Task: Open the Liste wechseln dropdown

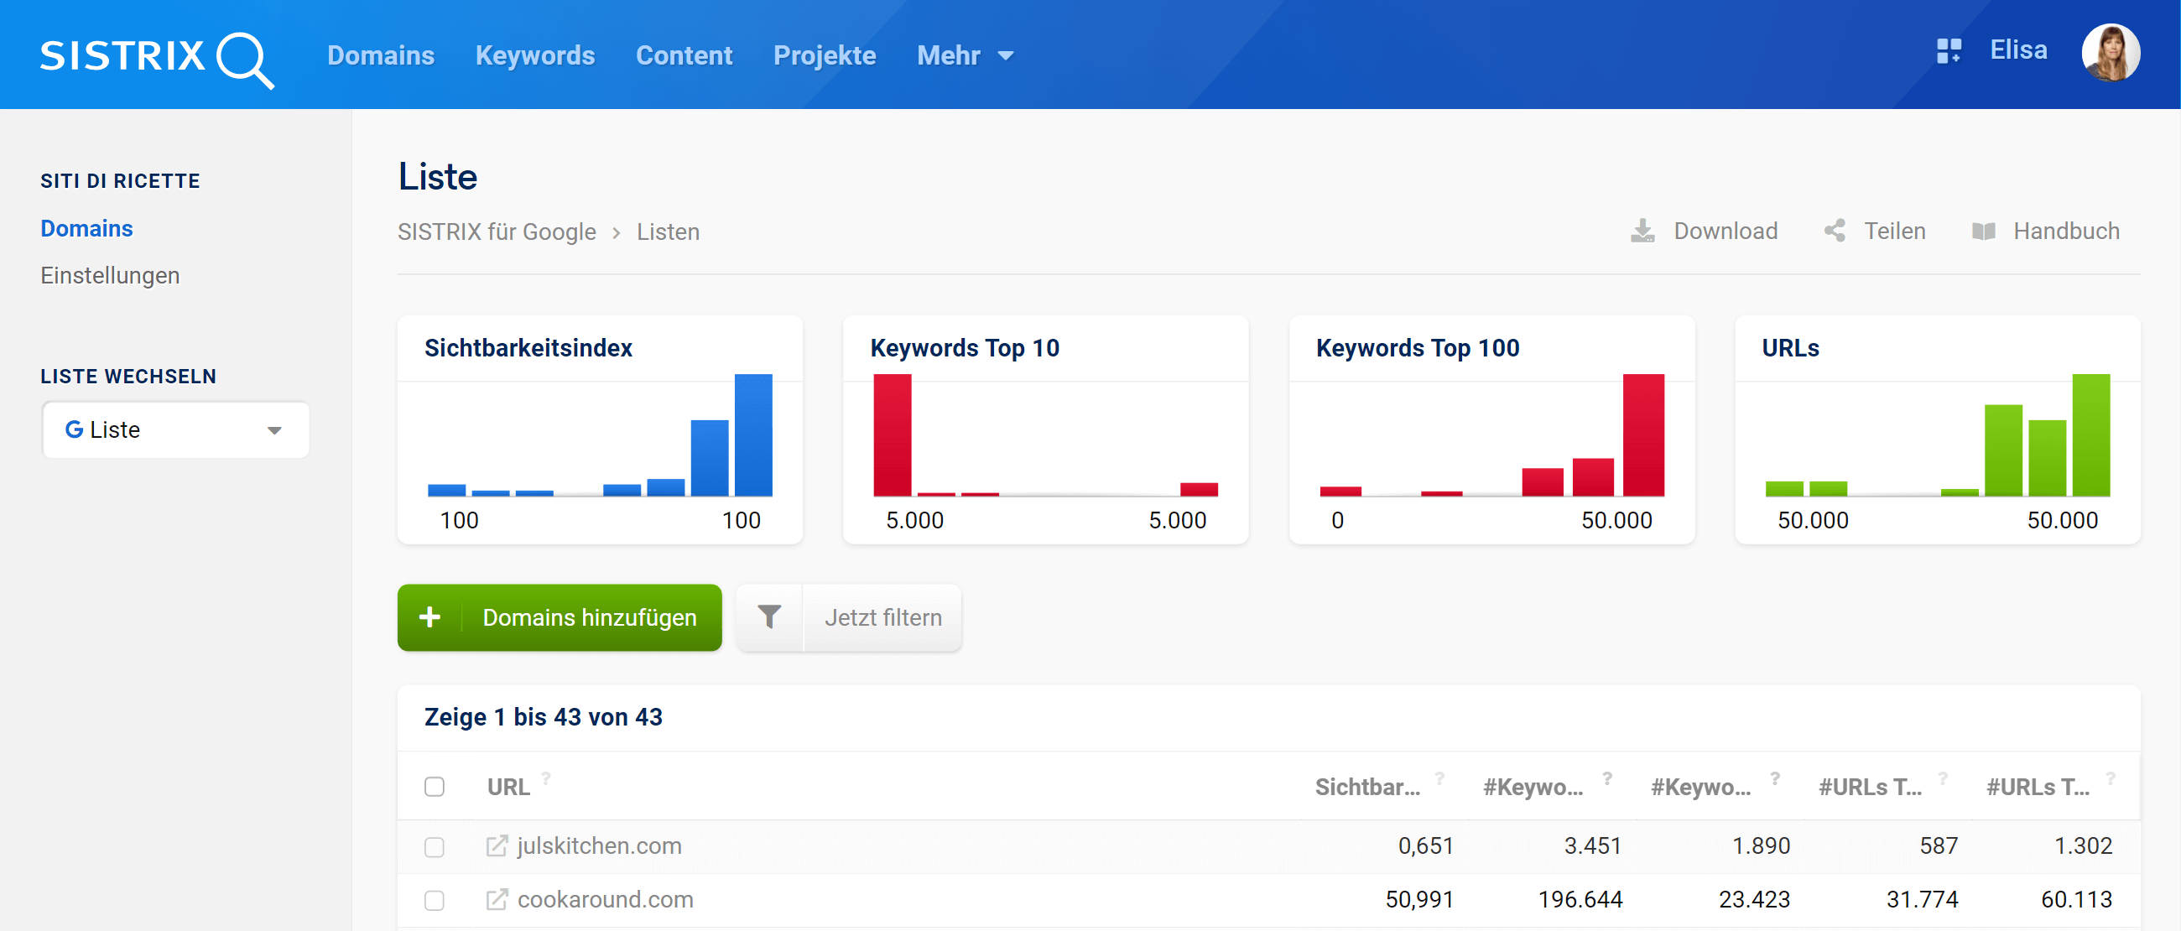Action: tap(175, 430)
